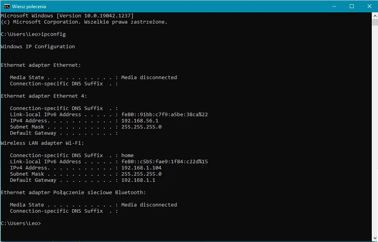Click the active C:\Users\Leo prompt line
The height and width of the screenshot is (242, 378).
click(21, 223)
